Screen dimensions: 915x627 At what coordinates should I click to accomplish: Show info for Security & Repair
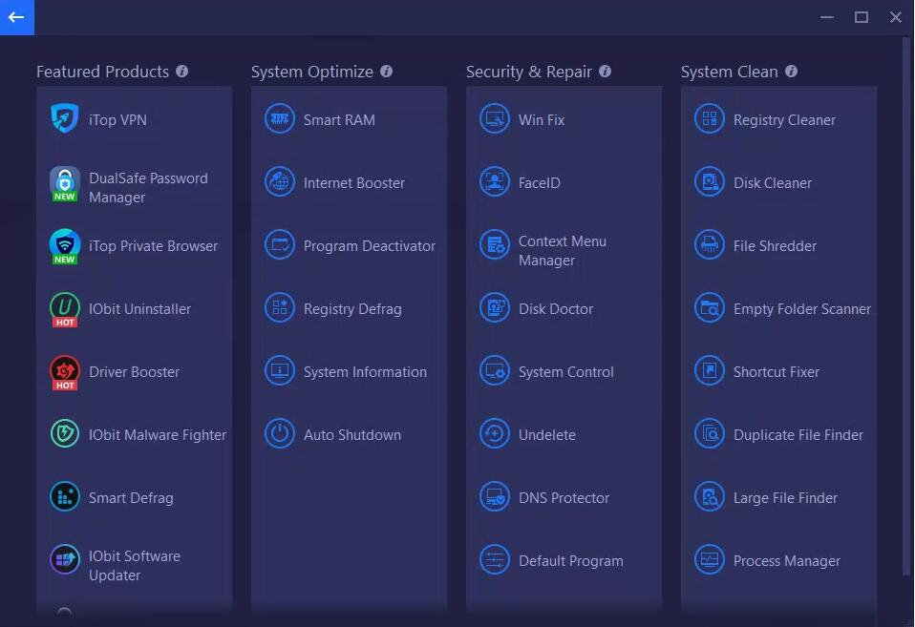(606, 72)
